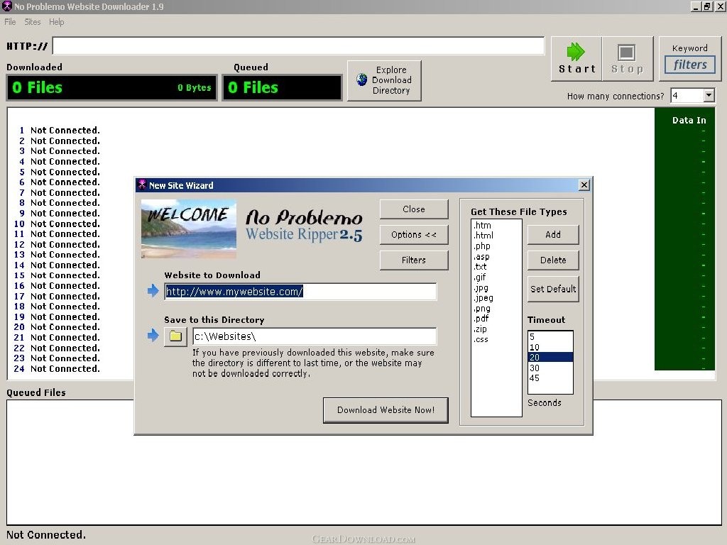Viewport: 727px width, 545px height.
Task: Open the connections count dropdown
Action: [709, 96]
